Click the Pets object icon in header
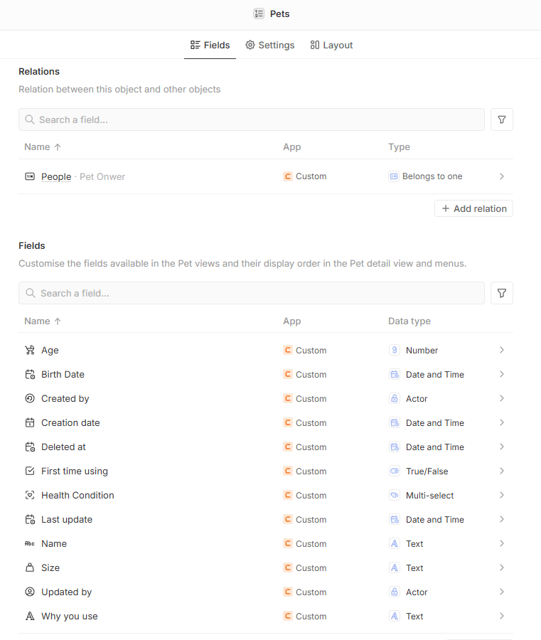Screen dimensions: 541x640 pyautogui.click(x=259, y=14)
